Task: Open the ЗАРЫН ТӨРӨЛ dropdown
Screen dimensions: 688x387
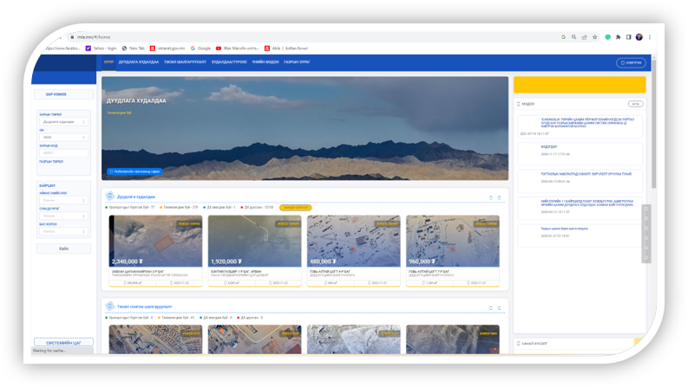Action: pyautogui.click(x=63, y=122)
